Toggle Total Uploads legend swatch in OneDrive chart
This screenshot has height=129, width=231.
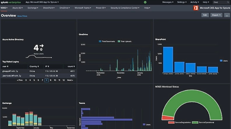click(119, 41)
